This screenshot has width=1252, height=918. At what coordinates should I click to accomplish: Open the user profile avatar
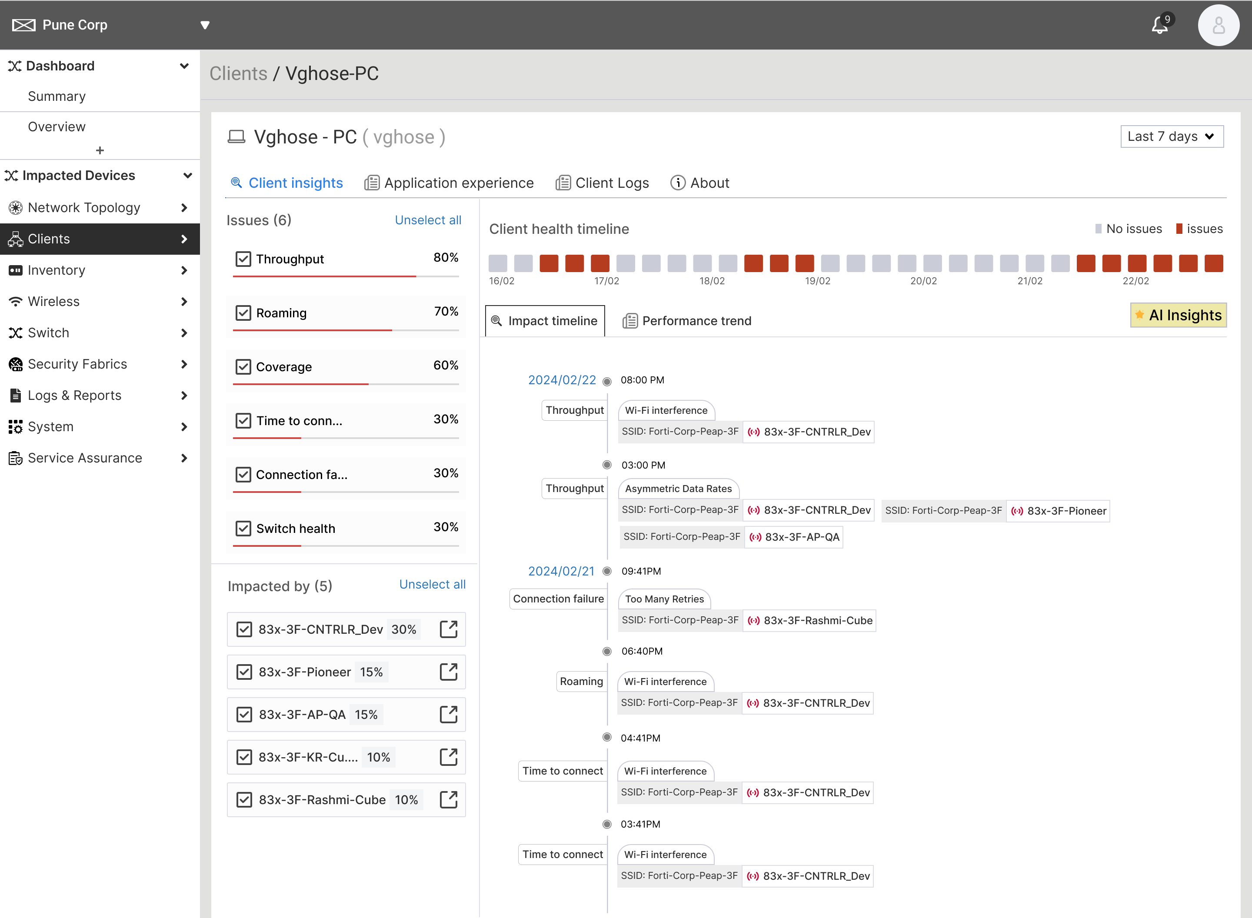tap(1218, 26)
